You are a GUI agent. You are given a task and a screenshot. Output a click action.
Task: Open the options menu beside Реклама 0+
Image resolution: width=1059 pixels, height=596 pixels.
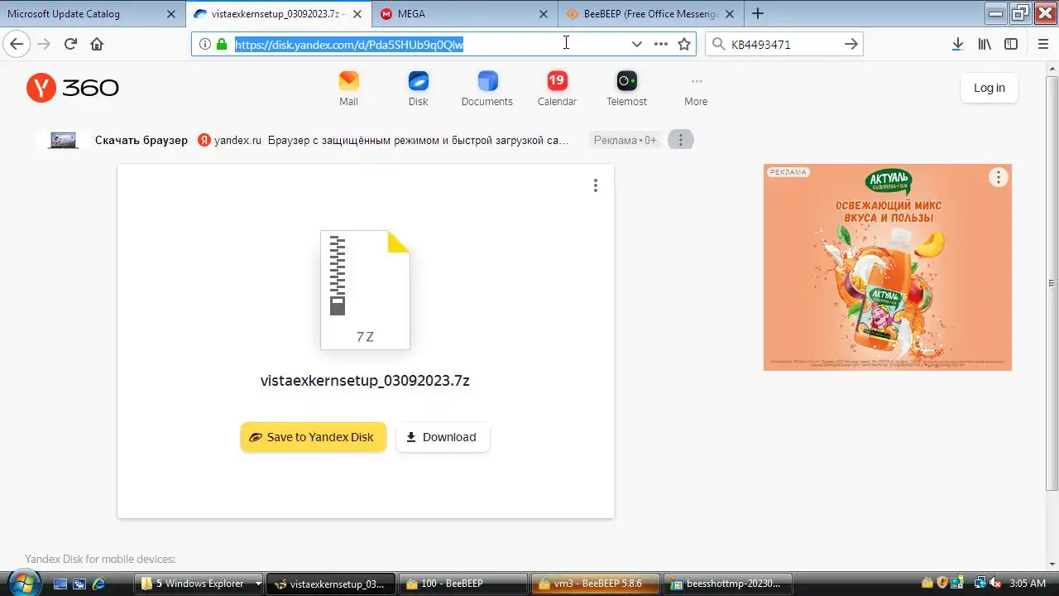point(680,140)
